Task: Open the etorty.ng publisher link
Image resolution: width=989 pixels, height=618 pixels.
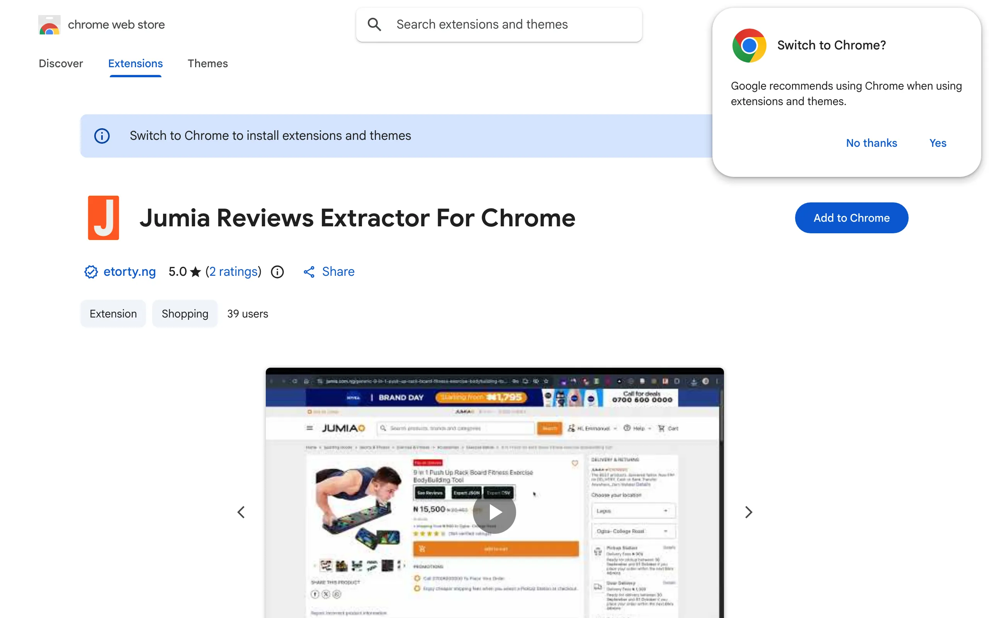Action: [129, 272]
